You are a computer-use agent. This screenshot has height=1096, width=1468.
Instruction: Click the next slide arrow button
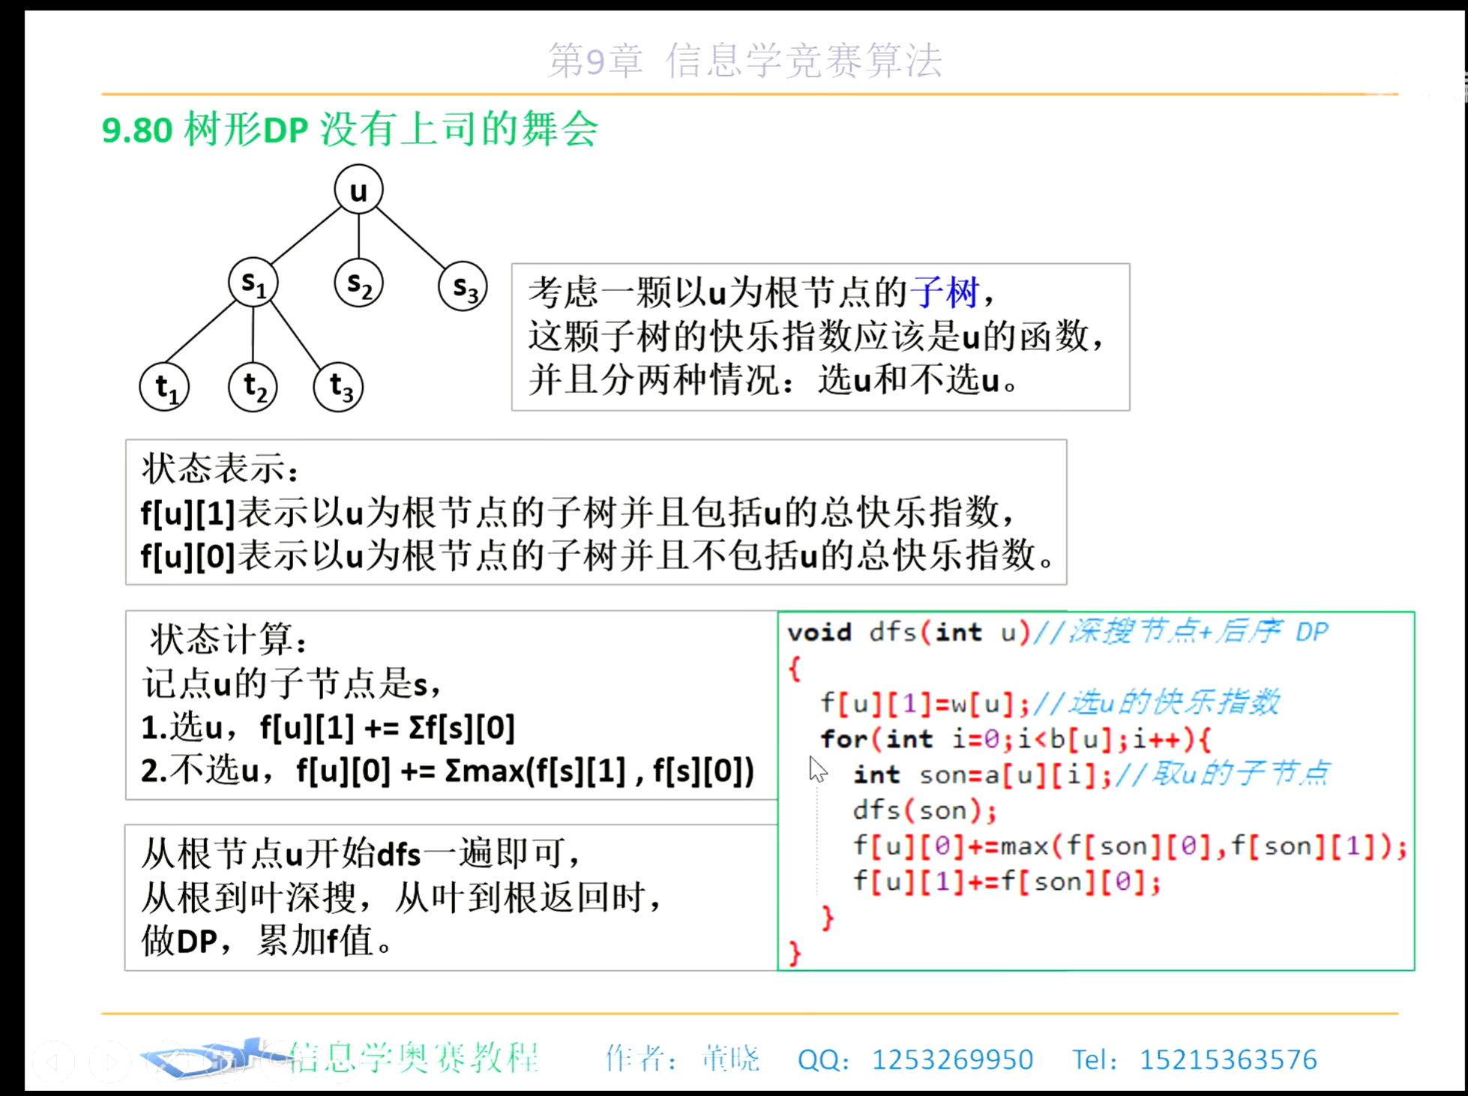109,1061
